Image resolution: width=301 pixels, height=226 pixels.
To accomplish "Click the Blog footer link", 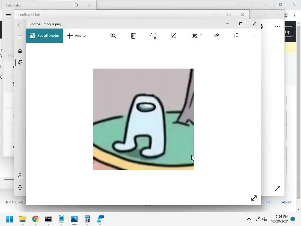I will click(268, 202).
